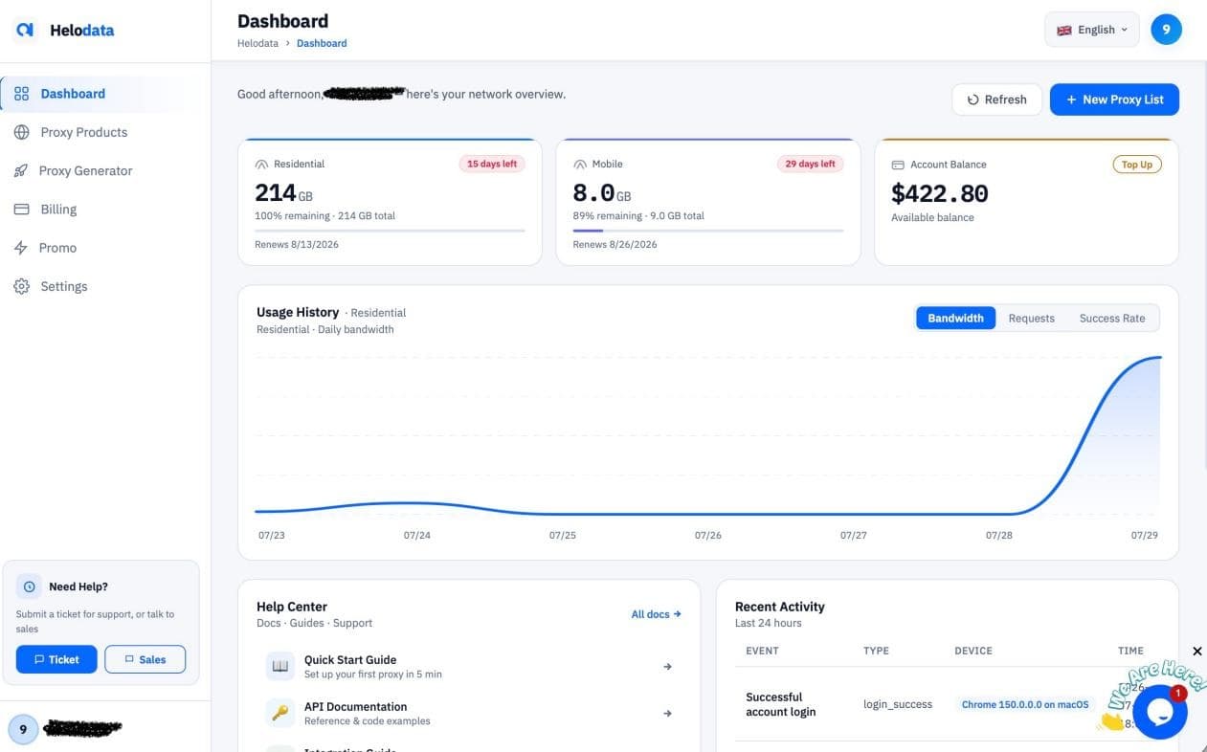Screen dimensions: 1207x752
Task: Click the Residential signal icon
Action: [261, 165]
